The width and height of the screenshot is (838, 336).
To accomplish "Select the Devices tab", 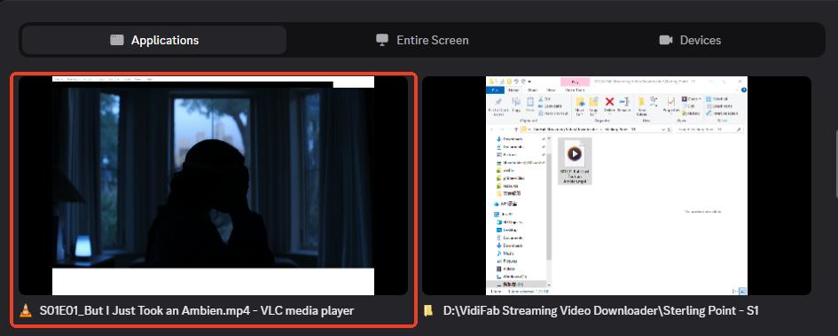I will click(x=689, y=40).
